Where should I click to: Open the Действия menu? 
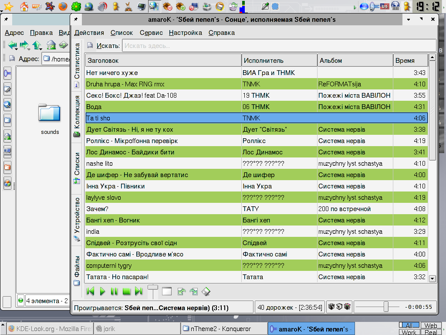[89, 33]
